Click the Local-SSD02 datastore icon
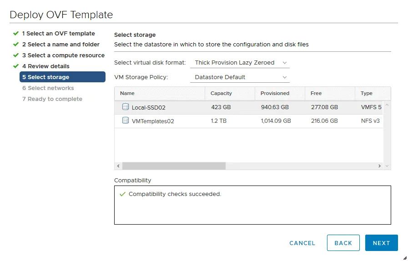This screenshot has width=408, height=261. tap(125, 107)
